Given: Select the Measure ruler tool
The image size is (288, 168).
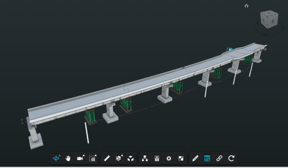Looking at the screenshot, I should pyautogui.click(x=107, y=158).
